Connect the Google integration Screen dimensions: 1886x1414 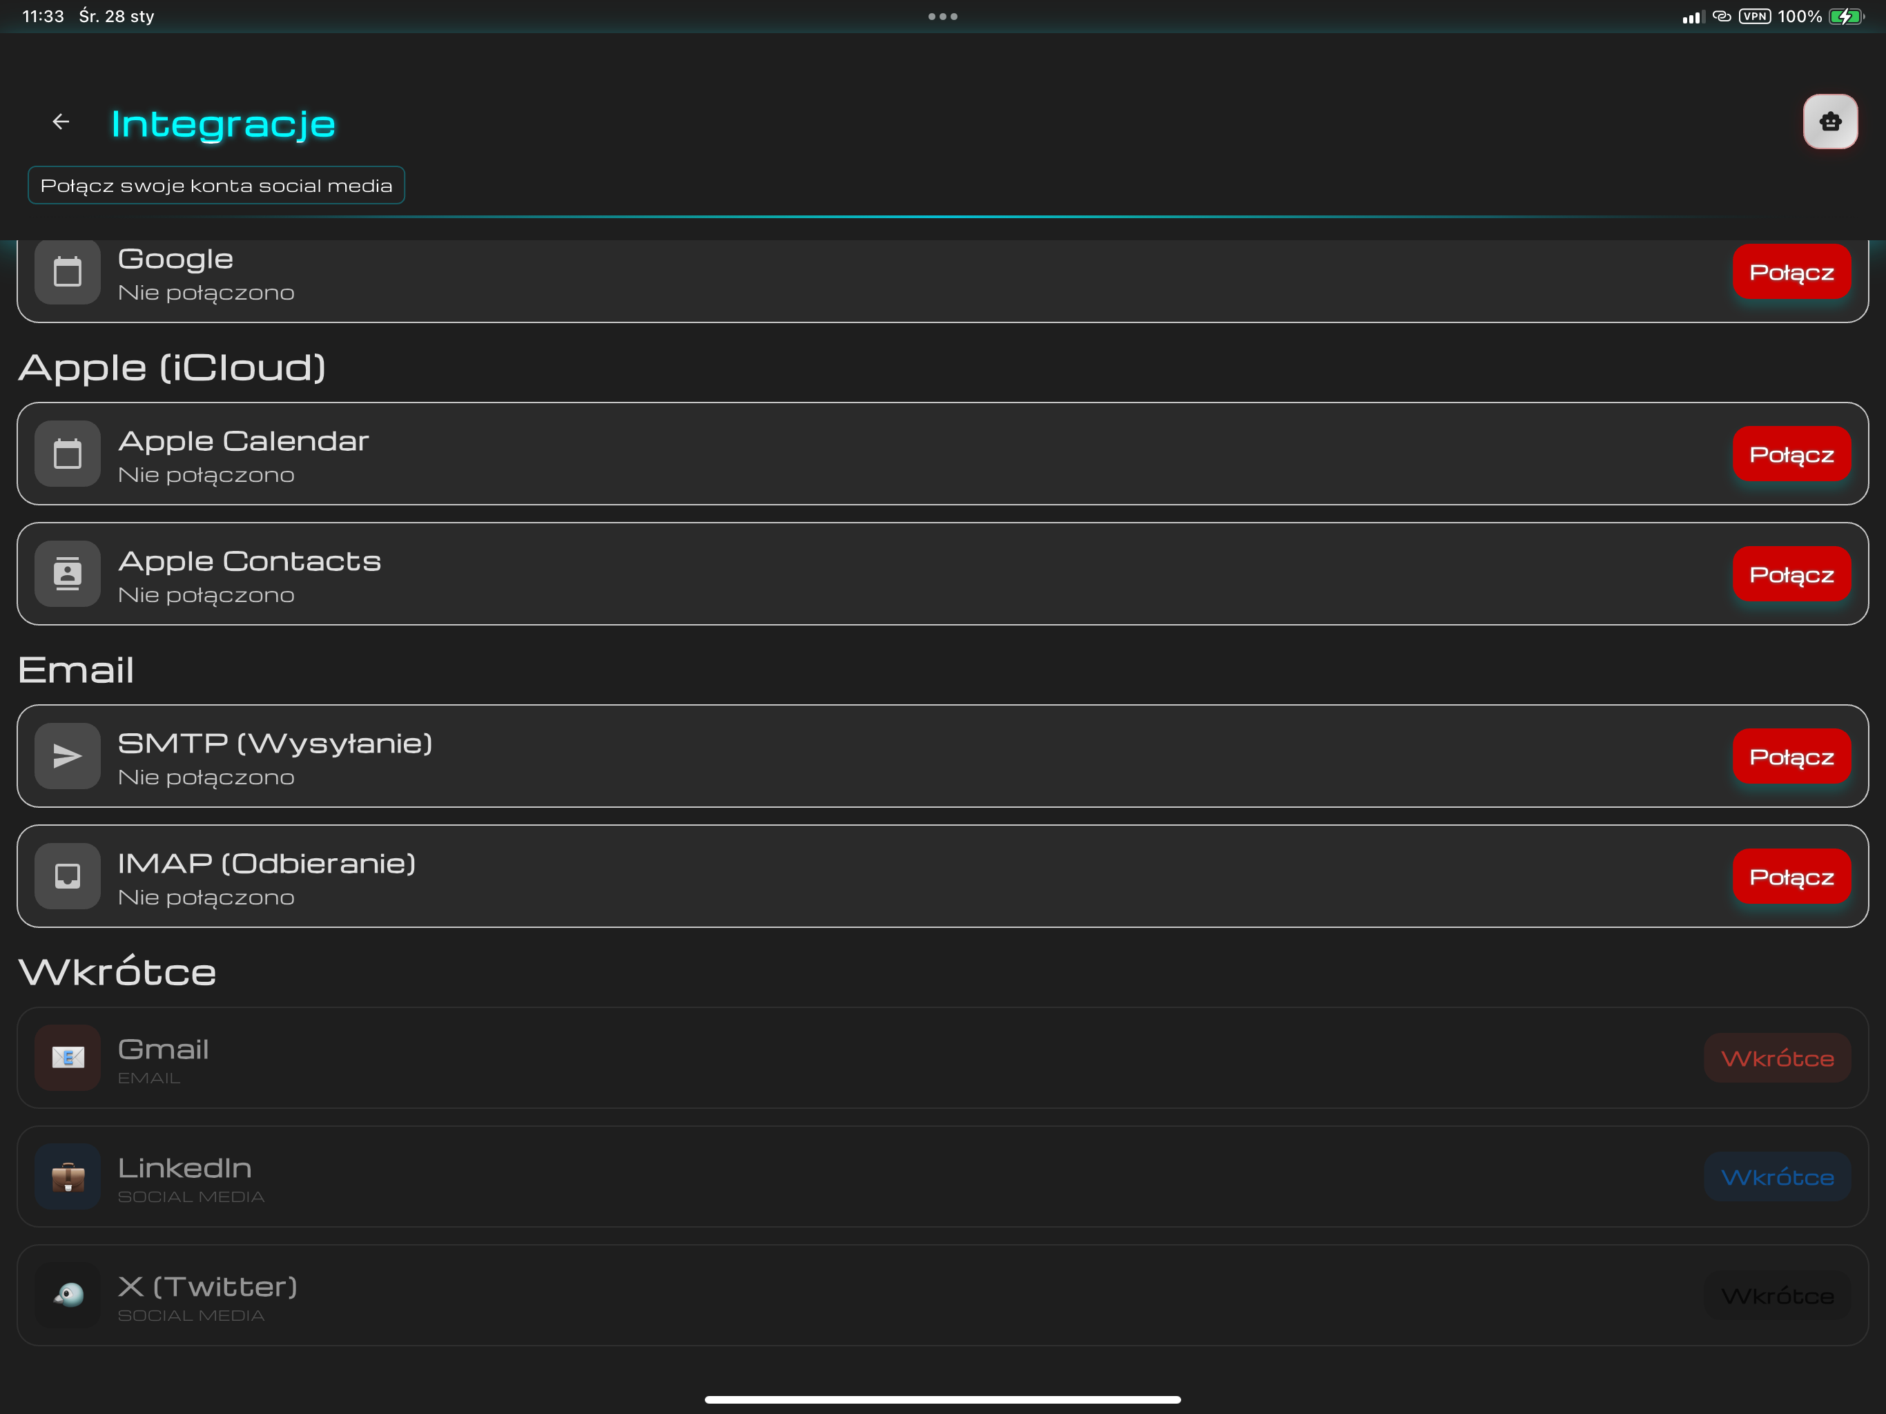(x=1791, y=272)
